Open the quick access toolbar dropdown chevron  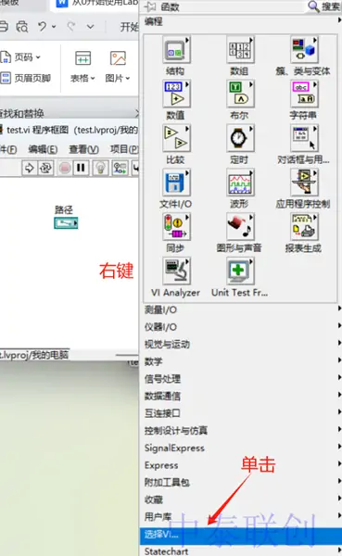pos(91,26)
